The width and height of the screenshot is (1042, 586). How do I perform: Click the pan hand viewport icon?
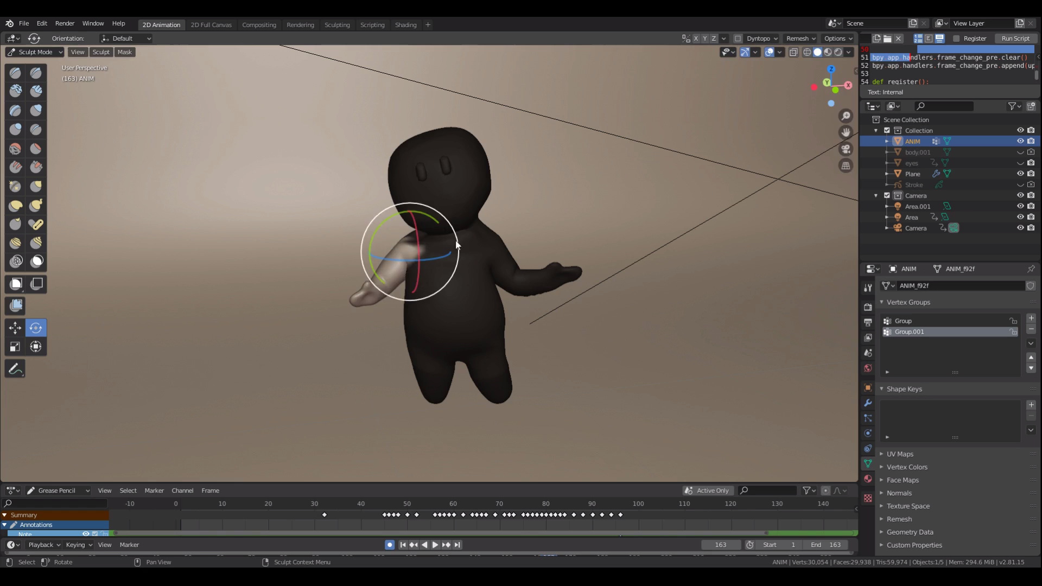846,132
